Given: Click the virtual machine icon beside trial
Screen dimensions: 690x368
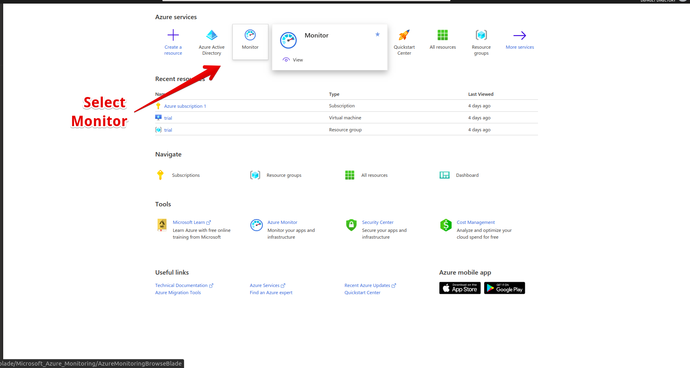Looking at the screenshot, I should [x=158, y=118].
